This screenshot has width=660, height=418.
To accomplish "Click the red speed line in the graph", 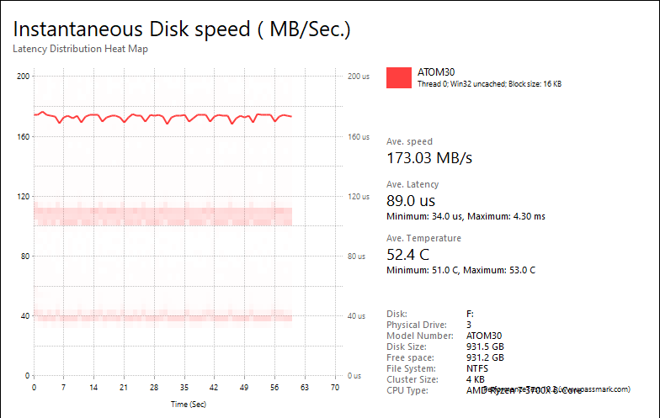I will click(163, 117).
